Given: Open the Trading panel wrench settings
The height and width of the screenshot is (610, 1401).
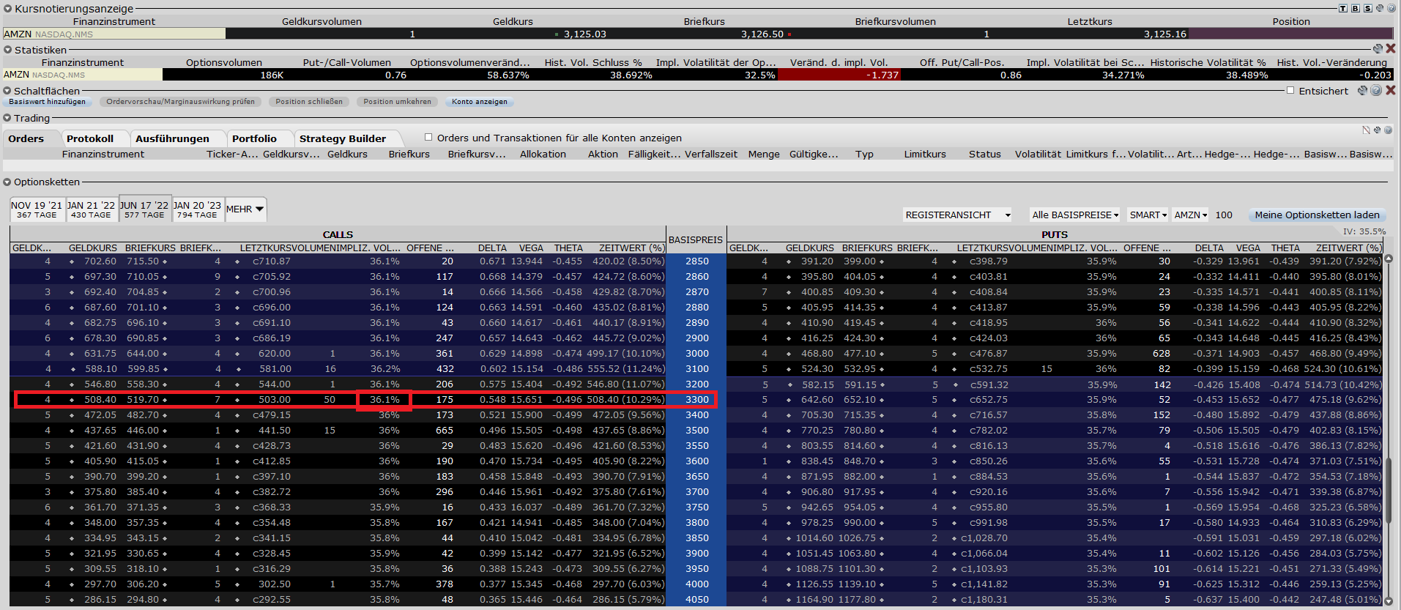Looking at the screenshot, I should 1377,130.
